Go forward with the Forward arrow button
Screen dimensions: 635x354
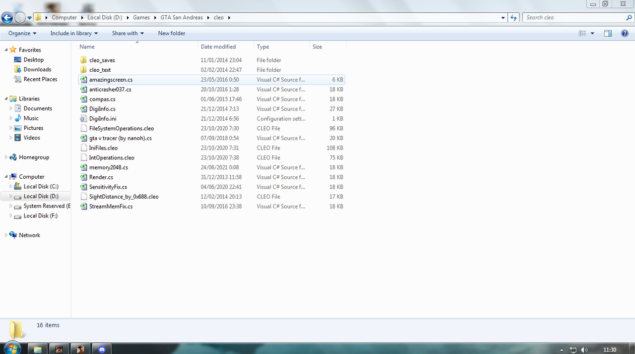pyautogui.click(x=20, y=18)
